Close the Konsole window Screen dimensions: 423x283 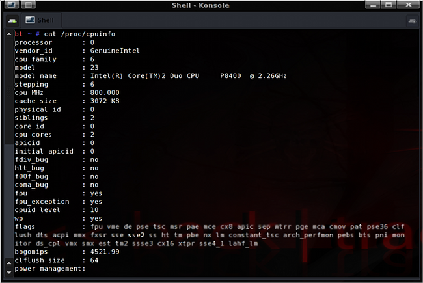tap(408, 5)
